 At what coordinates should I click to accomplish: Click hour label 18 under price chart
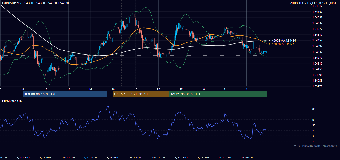(x=136, y=89)
